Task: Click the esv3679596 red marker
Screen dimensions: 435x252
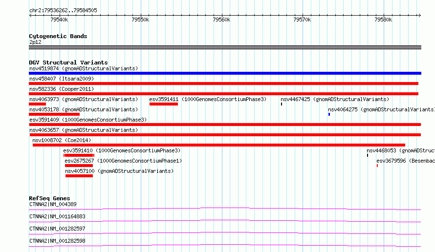Action: [377, 166]
